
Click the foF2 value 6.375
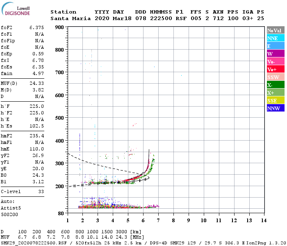pyautogui.click(x=36, y=27)
